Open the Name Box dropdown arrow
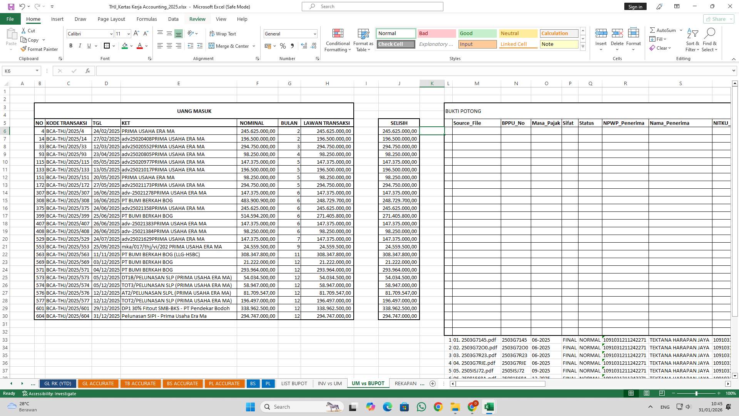 (37, 71)
